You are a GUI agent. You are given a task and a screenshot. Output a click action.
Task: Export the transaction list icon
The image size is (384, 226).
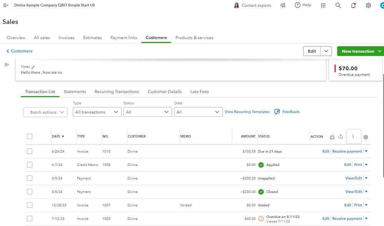tap(341, 137)
